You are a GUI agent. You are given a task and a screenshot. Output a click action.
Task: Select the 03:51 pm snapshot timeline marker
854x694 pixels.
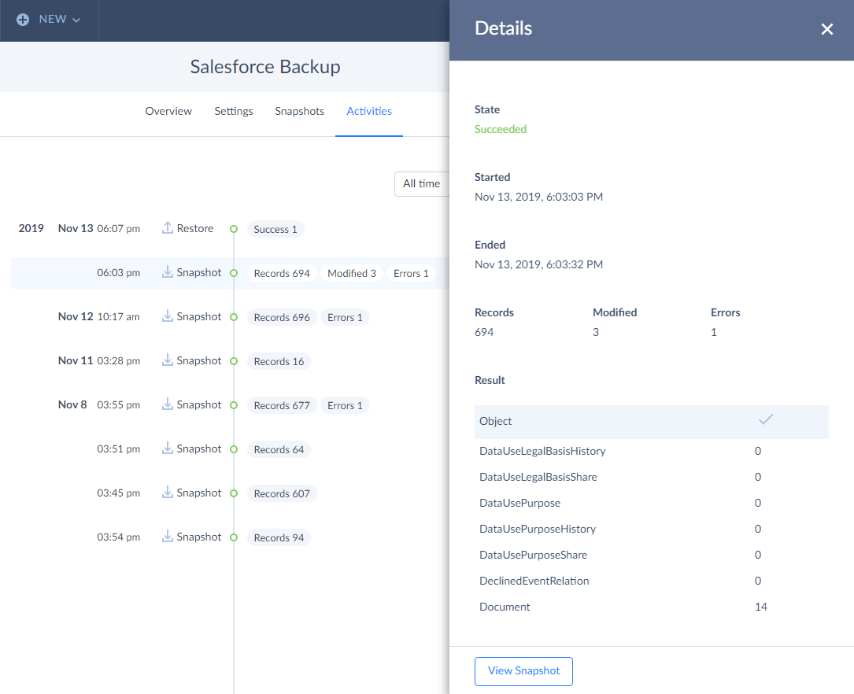coord(234,449)
